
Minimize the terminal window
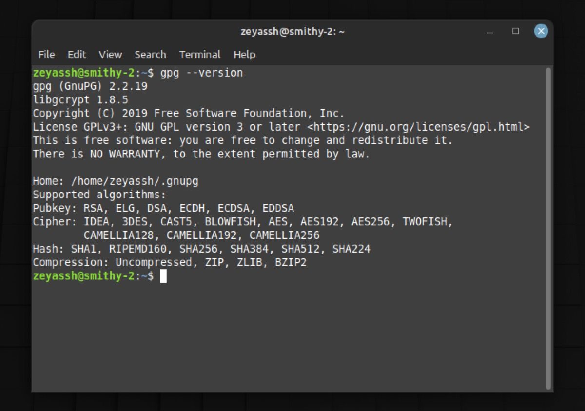coord(490,32)
